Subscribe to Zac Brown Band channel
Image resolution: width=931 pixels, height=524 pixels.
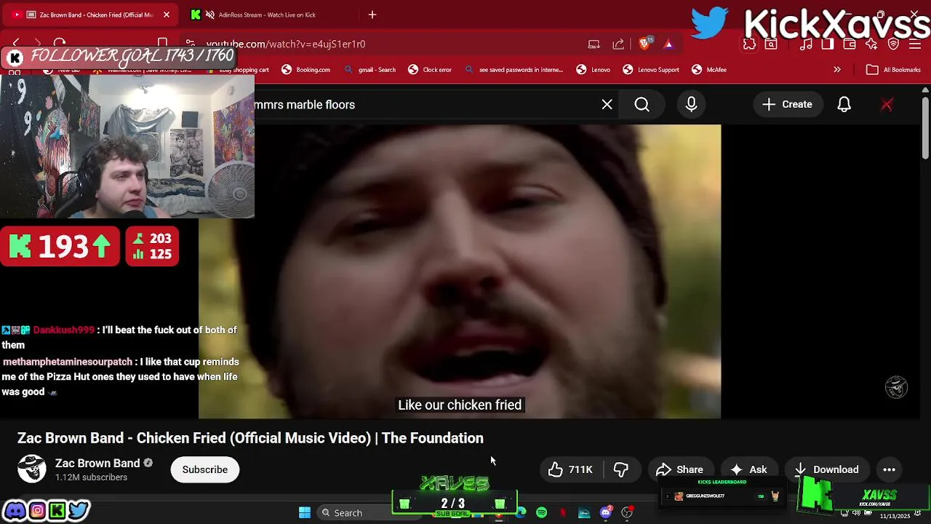pos(205,469)
